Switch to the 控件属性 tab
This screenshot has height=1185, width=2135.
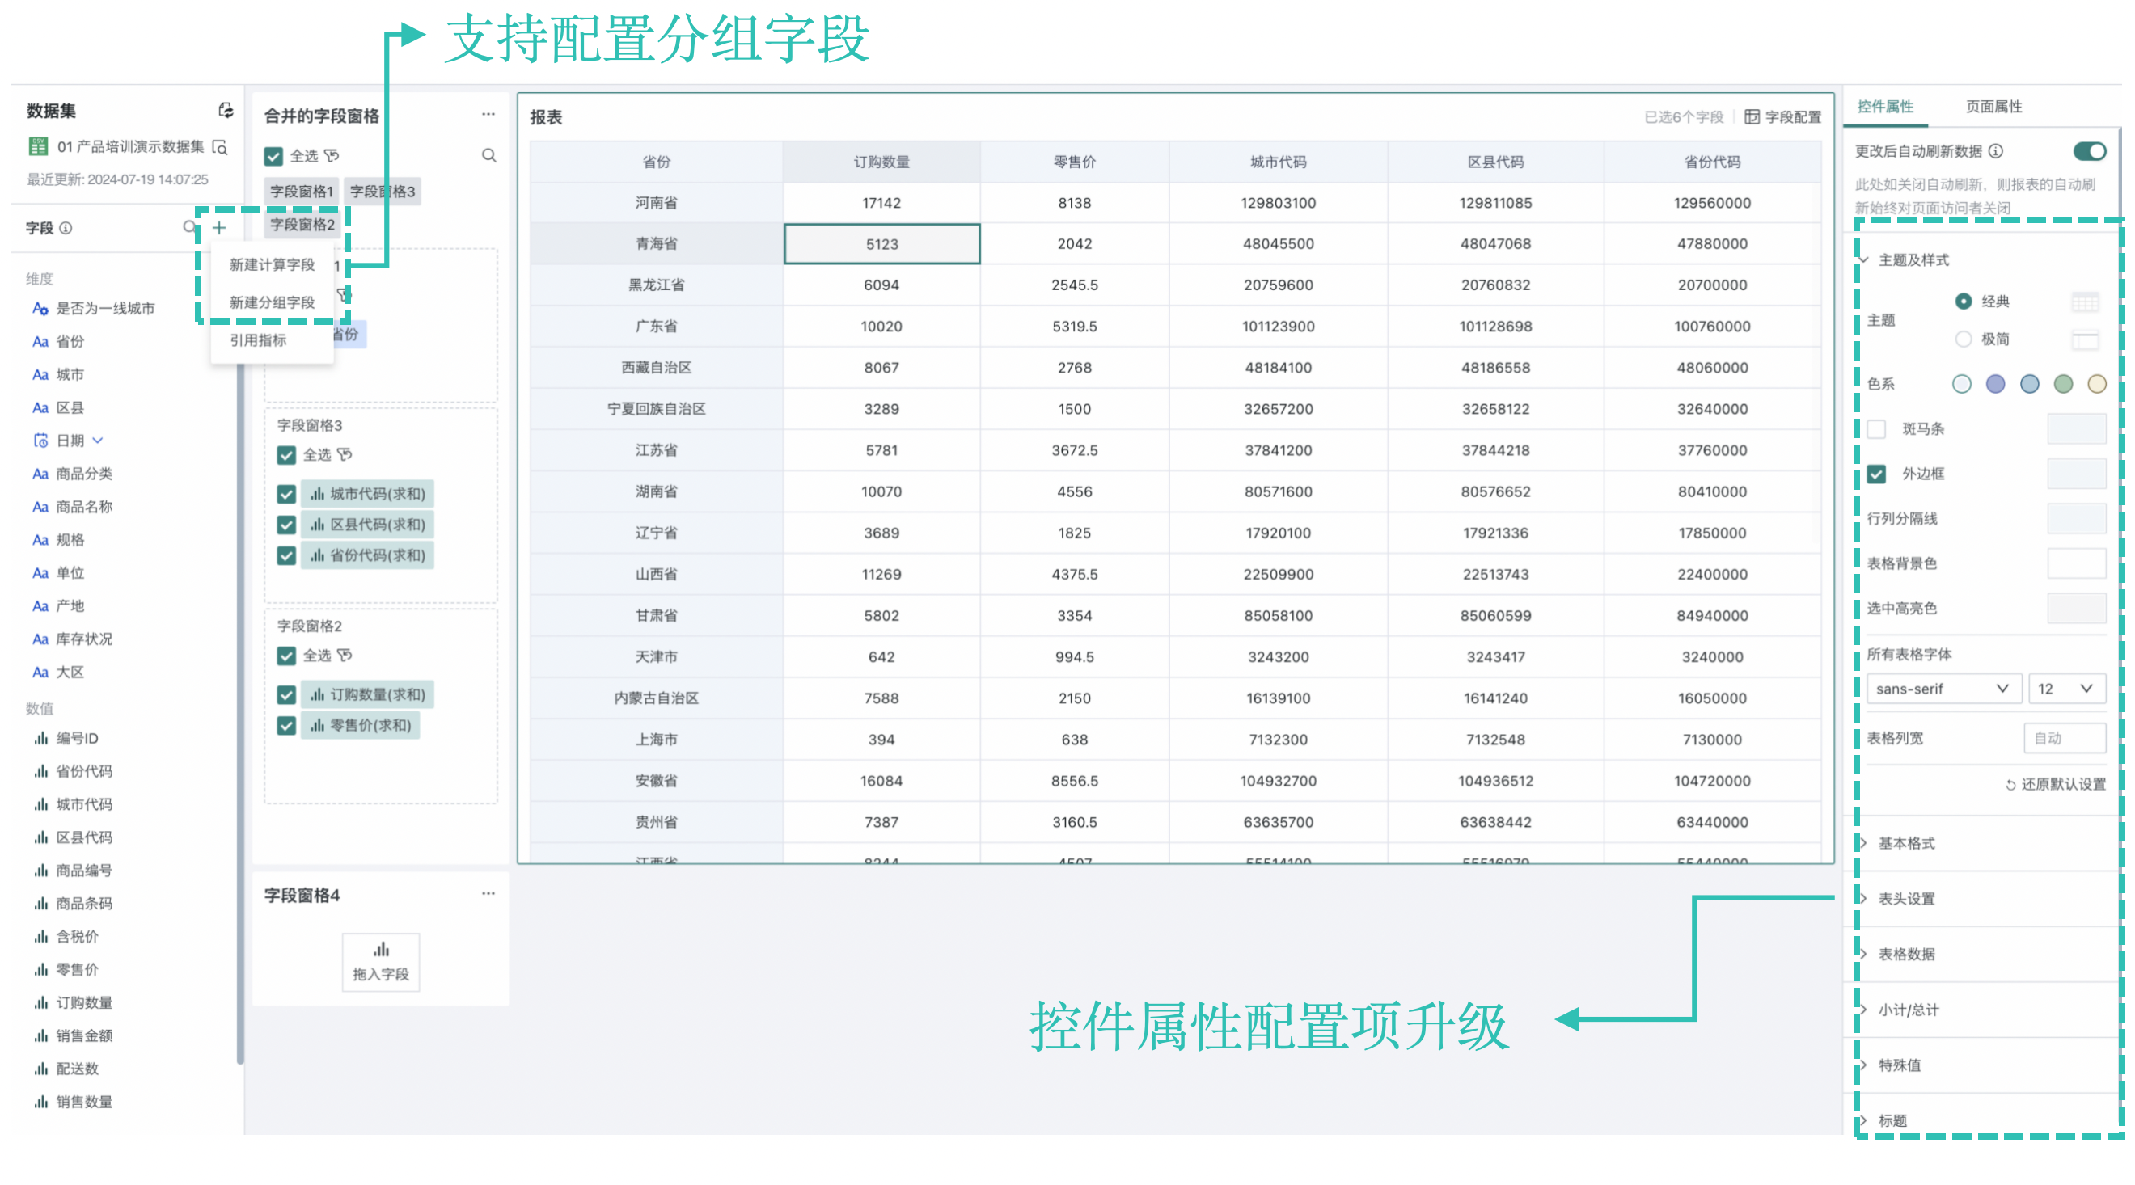pos(1884,106)
